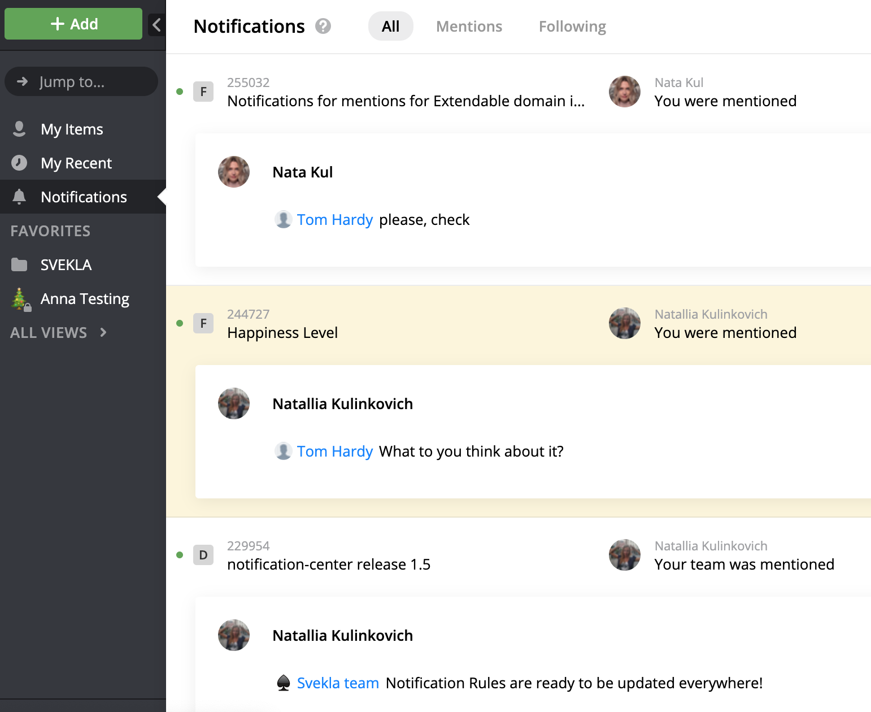Open My Items from the sidebar

(72, 129)
